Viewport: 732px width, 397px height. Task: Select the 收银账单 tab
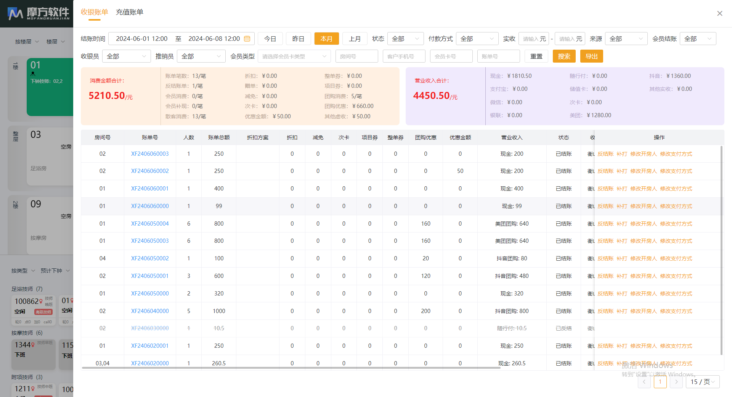[94, 12]
